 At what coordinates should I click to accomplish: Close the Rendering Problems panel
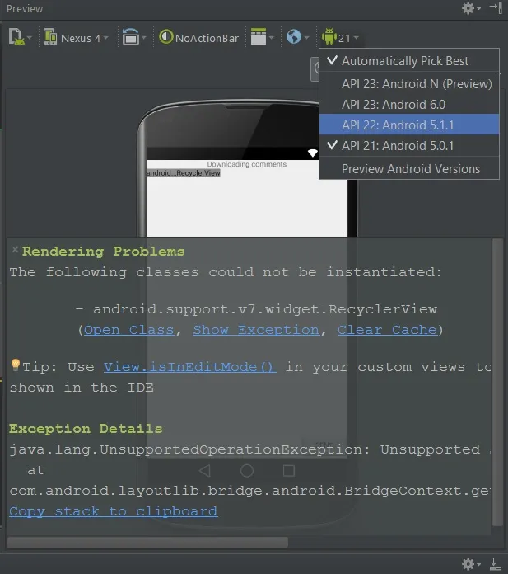pos(15,250)
